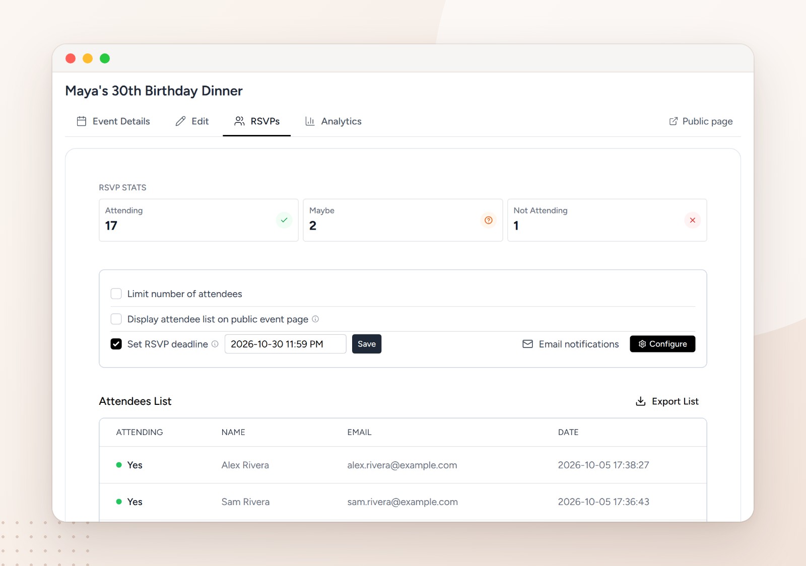Switch to the Edit tab

pos(192,121)
